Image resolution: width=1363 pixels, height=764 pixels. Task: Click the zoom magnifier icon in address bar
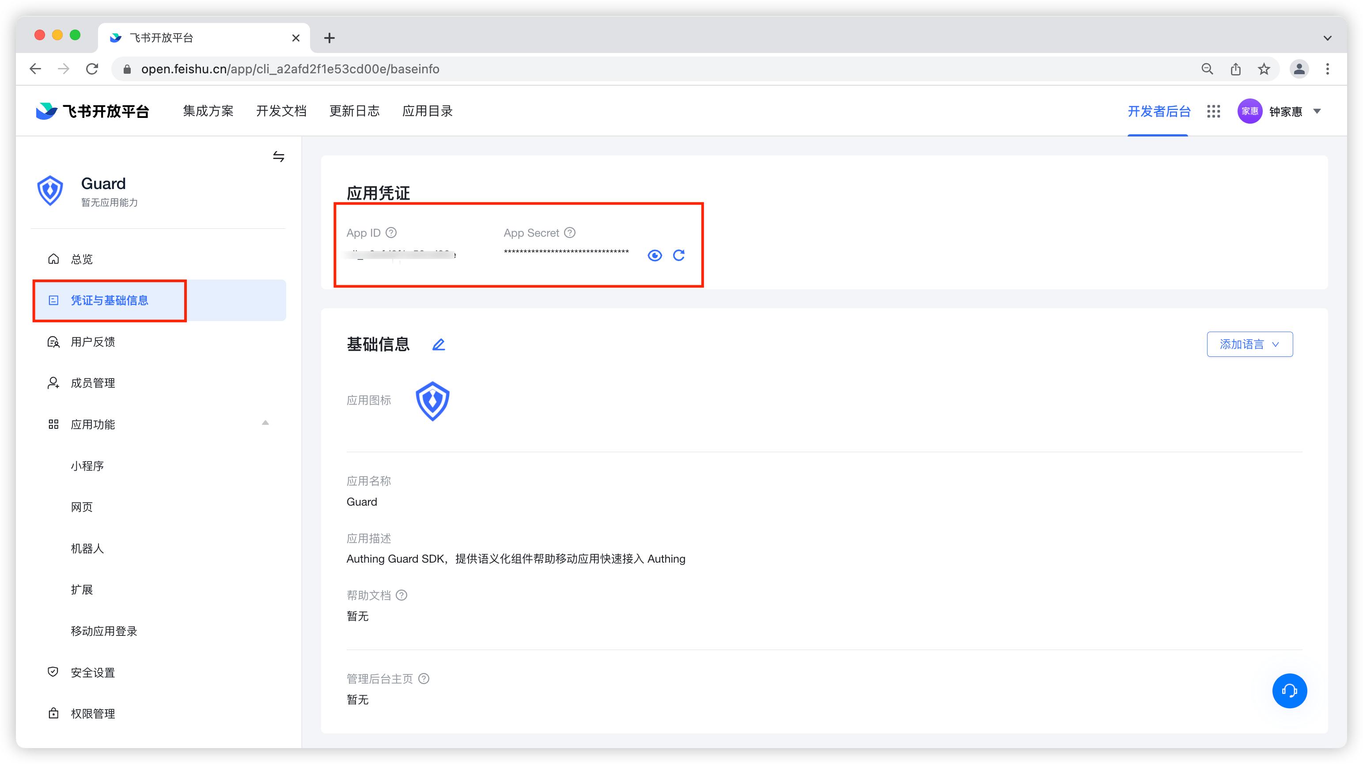[x=1207, y=69]
